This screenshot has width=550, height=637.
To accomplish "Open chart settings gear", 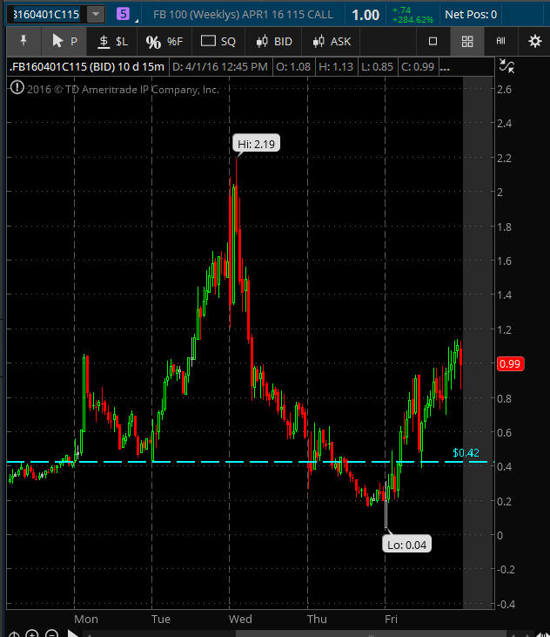I will tap(535, 41).
